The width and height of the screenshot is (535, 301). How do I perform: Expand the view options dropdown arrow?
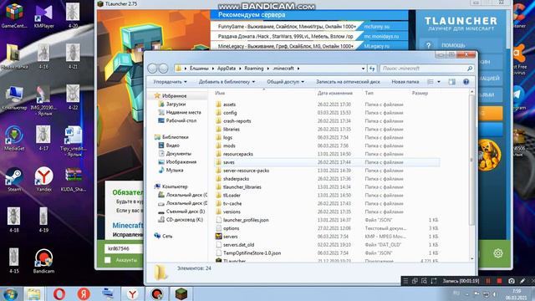[x=439, y=82]
